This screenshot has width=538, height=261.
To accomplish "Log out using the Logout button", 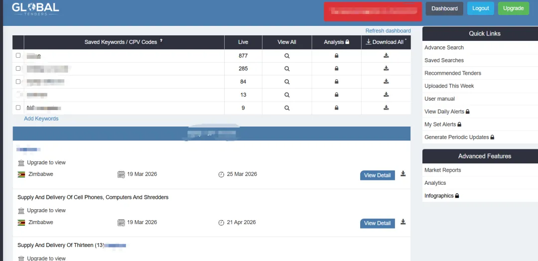I will (480, 8).
